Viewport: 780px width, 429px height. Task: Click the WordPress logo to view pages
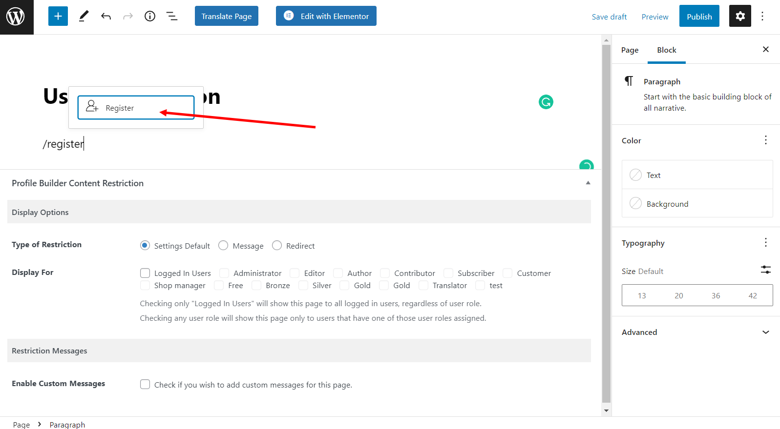(x=17, y=17)
